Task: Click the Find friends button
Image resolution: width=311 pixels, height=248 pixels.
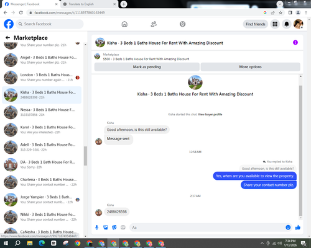Action: pos(256,24)
